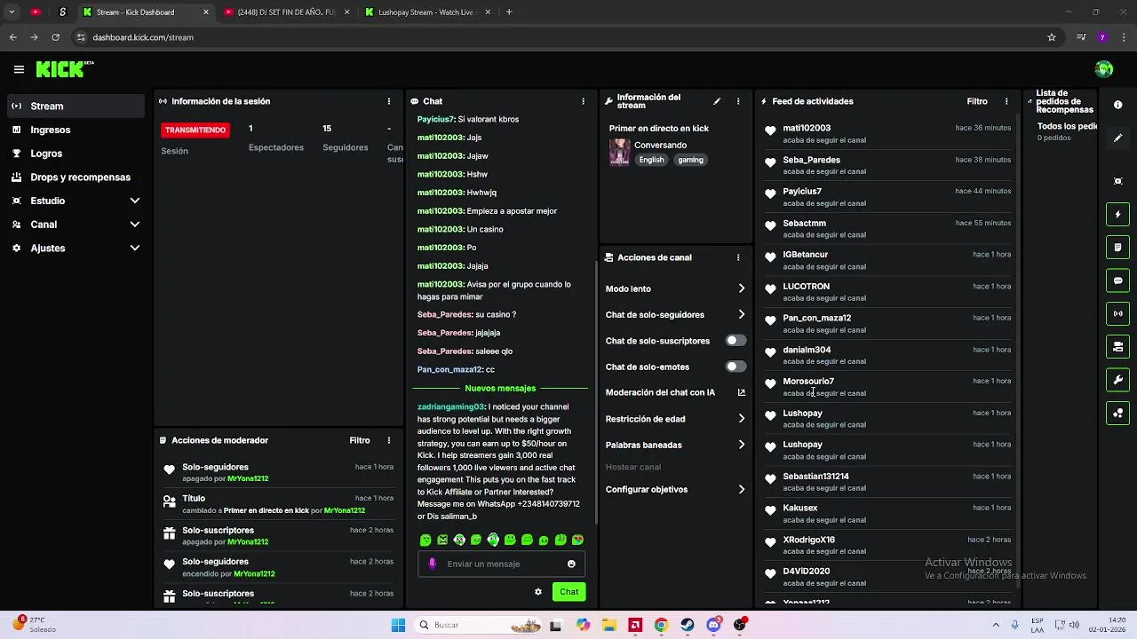Insert the first green Kick emote

(x=425, y=540)
